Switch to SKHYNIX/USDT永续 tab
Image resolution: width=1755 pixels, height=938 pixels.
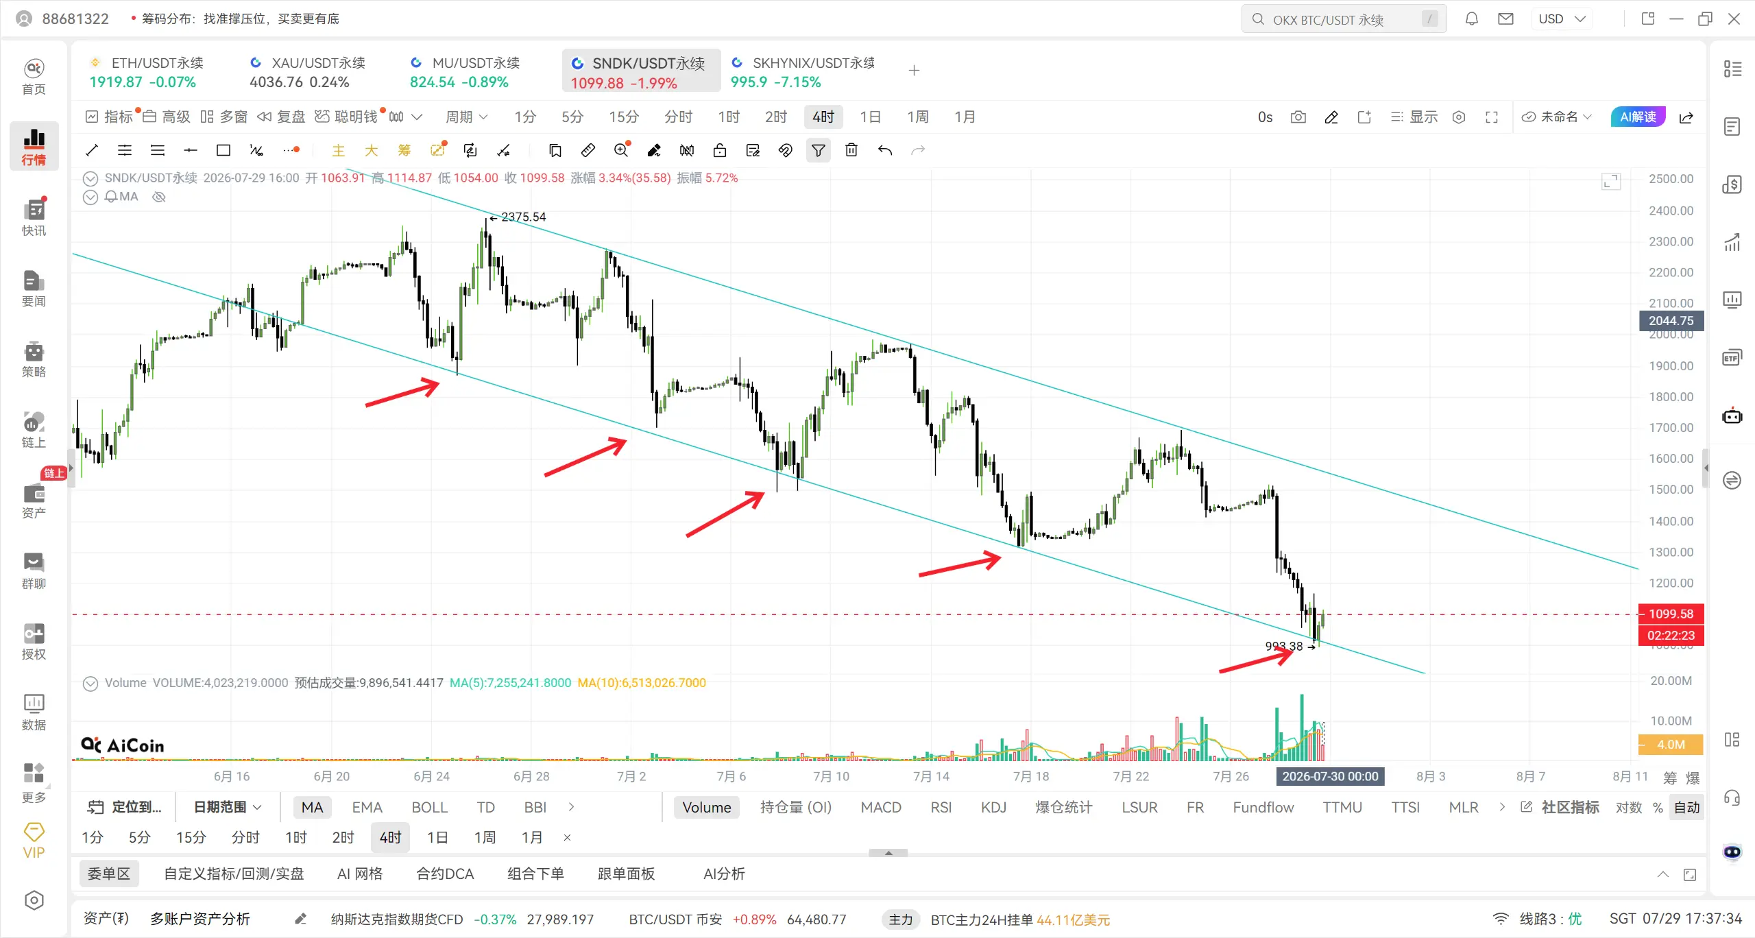[803, 72]
